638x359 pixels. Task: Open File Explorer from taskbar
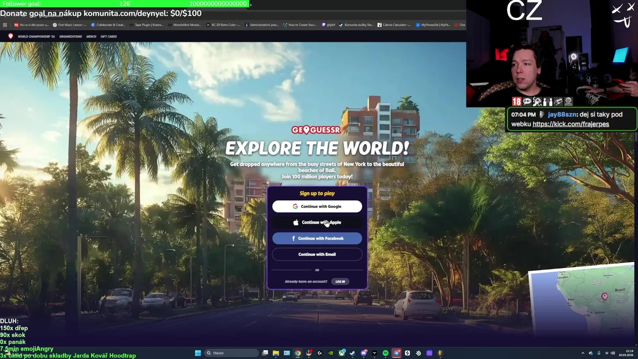coord(276,353)
